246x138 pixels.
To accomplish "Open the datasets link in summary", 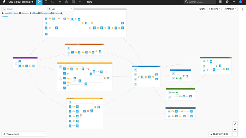I will pos(25,13).
